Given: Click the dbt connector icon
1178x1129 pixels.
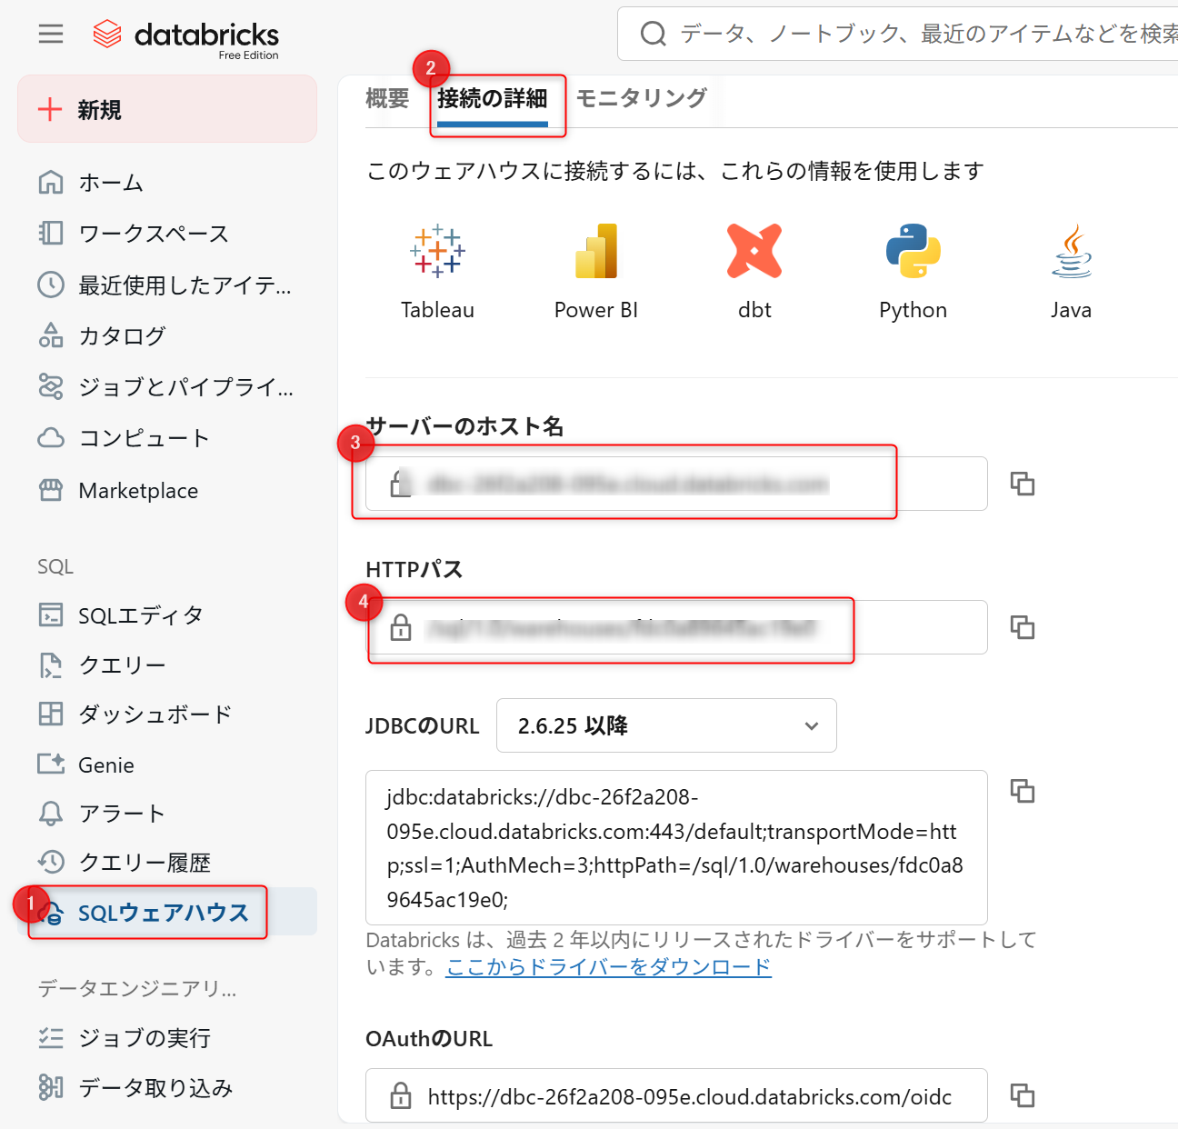Looking at the screenshot, I should tap(754, 251).
